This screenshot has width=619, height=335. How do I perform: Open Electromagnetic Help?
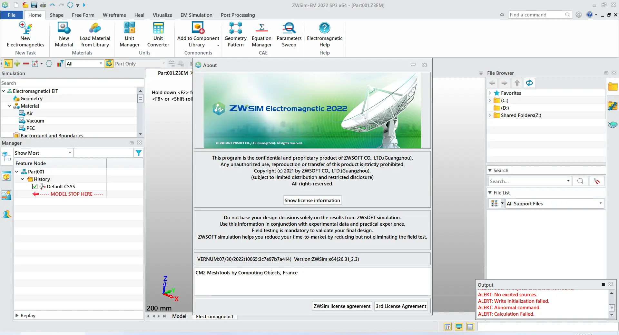[324, 34]
